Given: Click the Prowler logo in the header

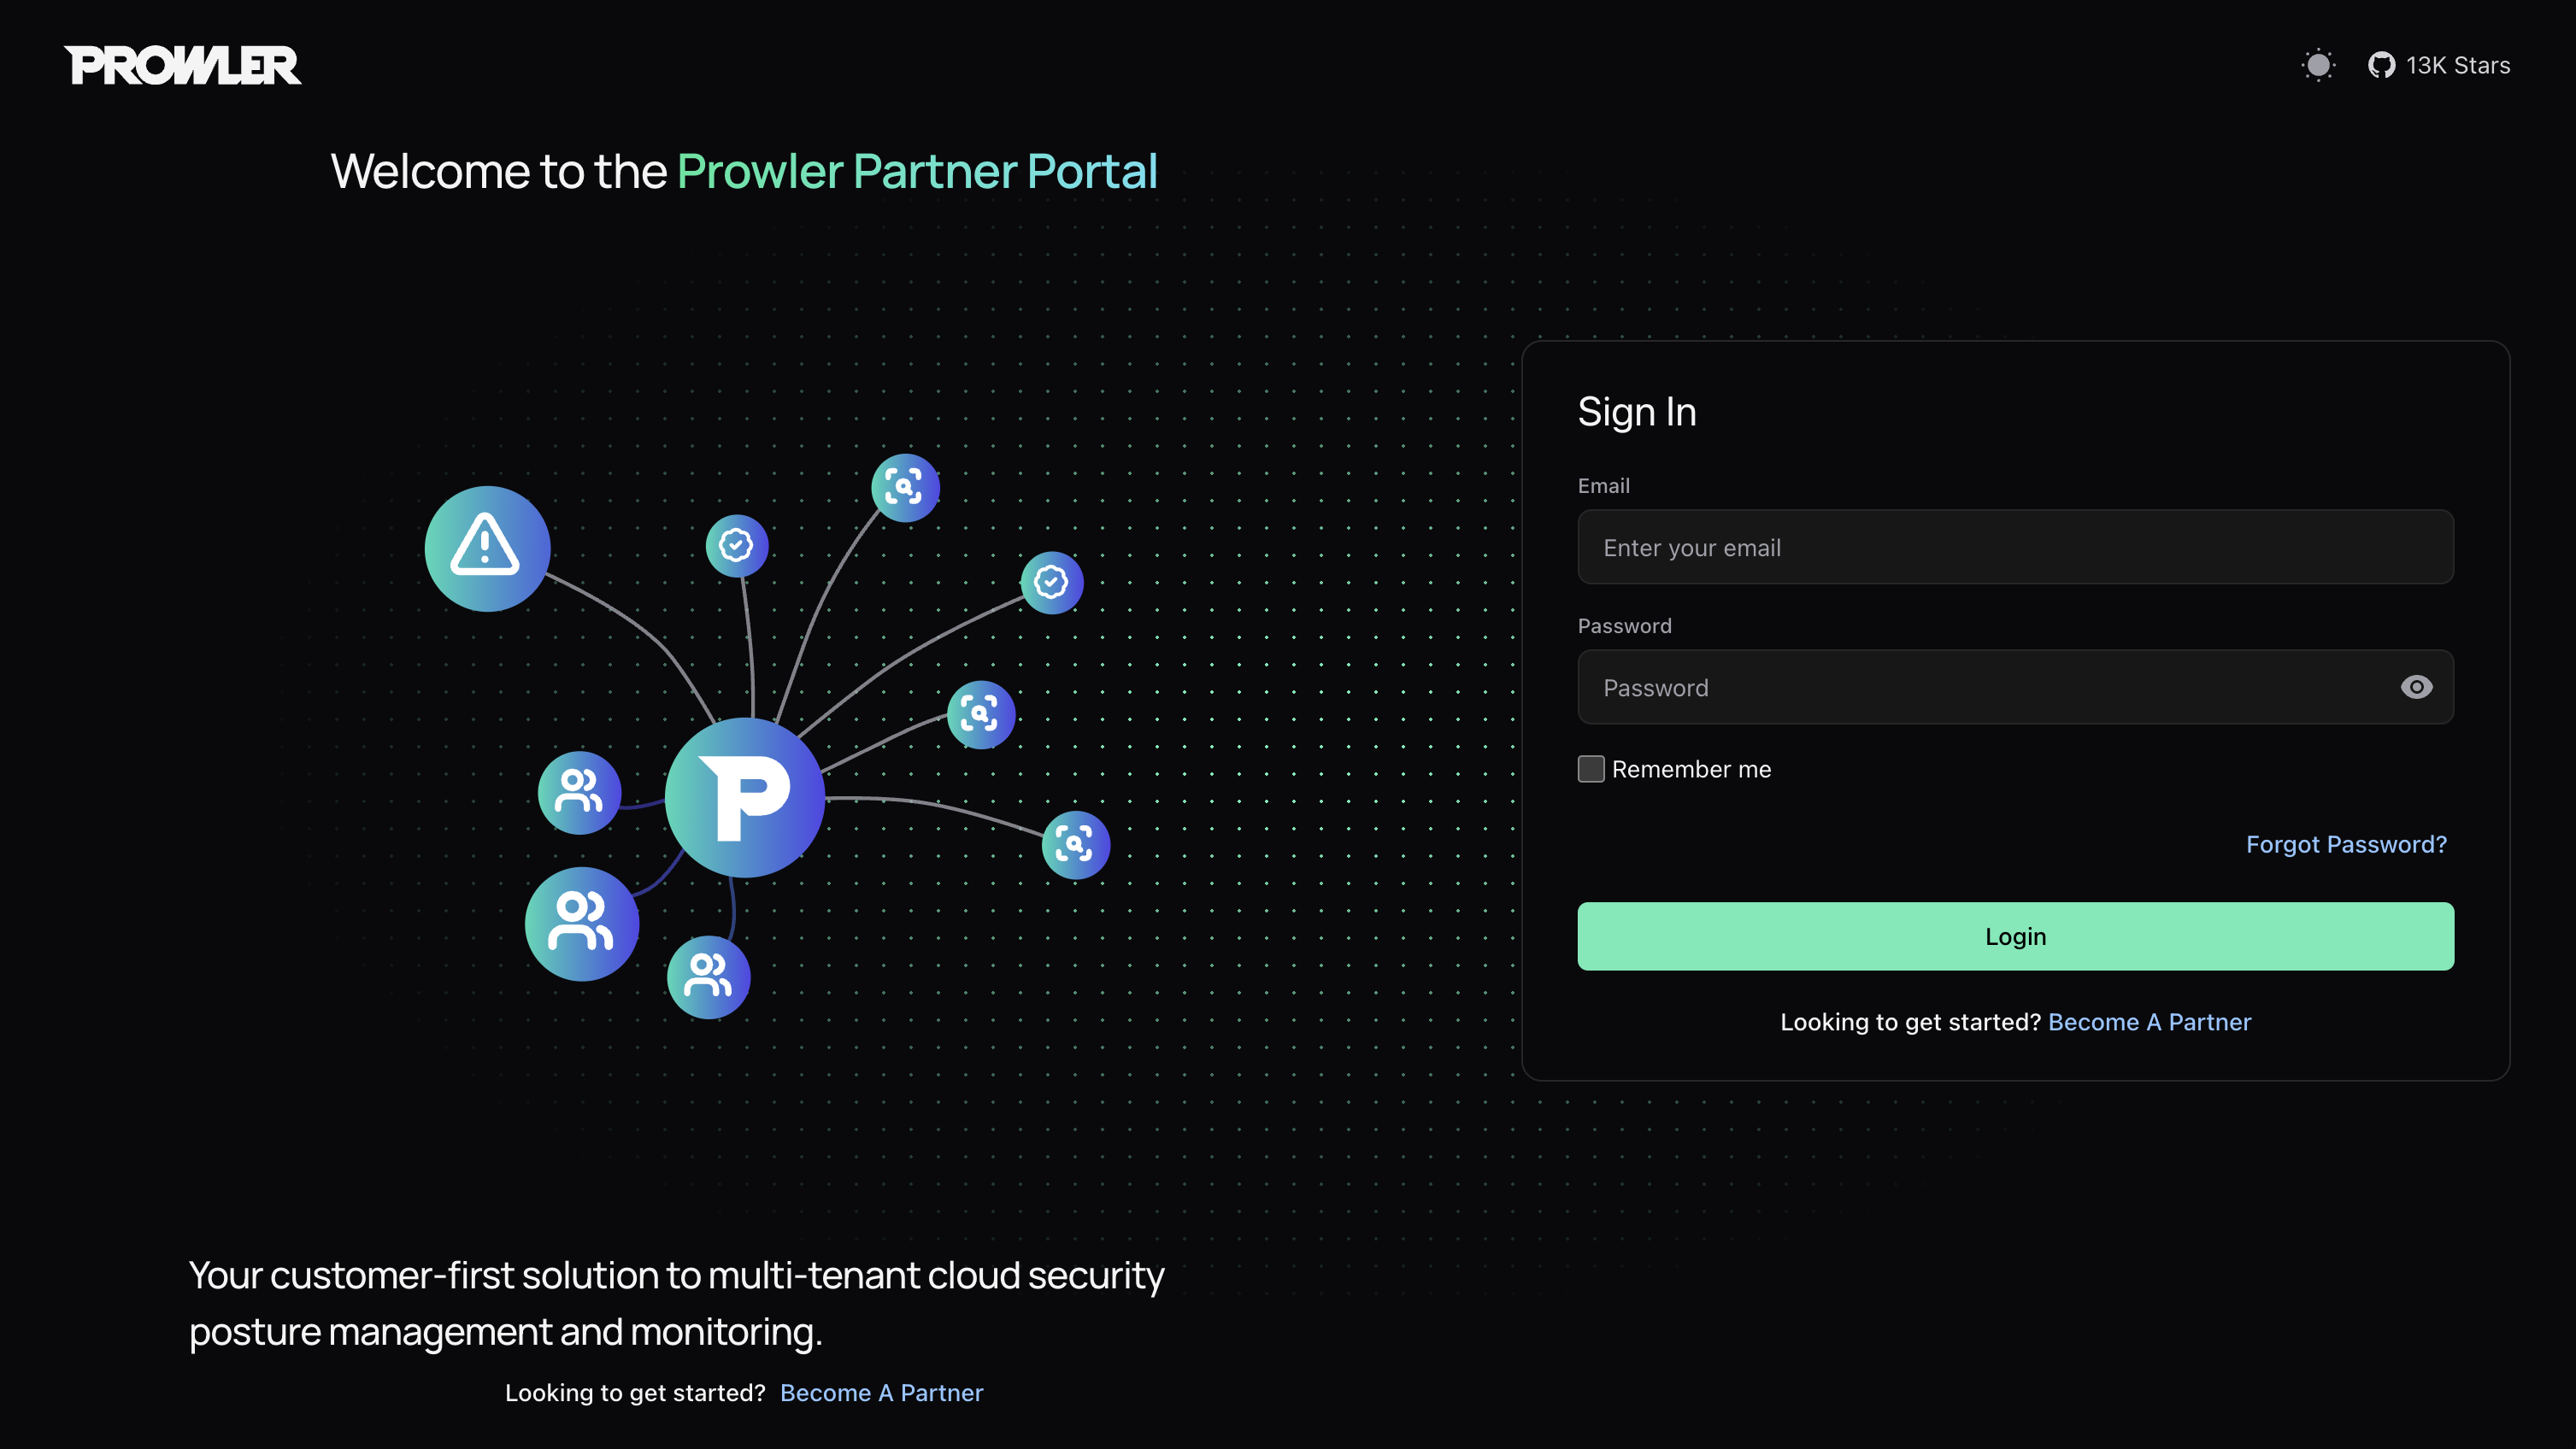Looking at the screenshot, I should pos(183,66).
